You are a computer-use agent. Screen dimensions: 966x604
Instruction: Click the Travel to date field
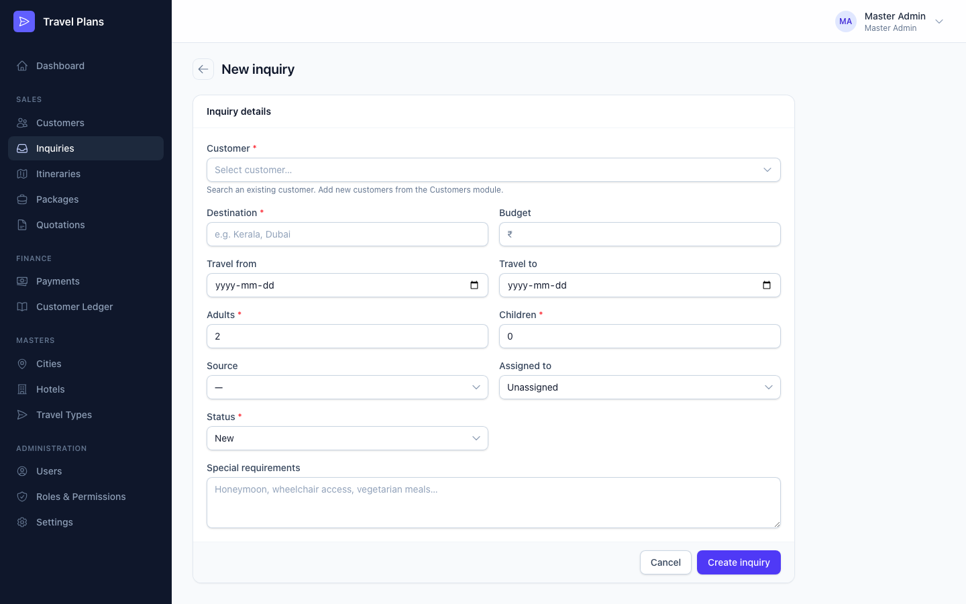(x=640, y=285)
